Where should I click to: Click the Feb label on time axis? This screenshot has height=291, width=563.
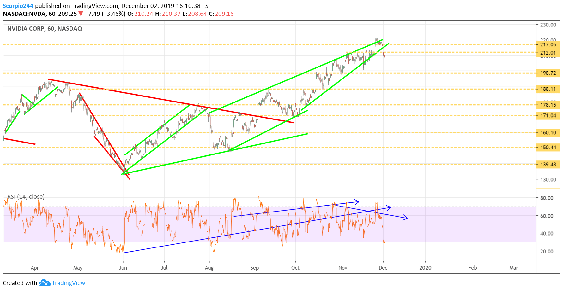(x=473, y=268)
